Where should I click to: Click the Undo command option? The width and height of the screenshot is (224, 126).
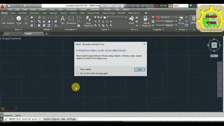pyautogui.click(x=63, y=119)
